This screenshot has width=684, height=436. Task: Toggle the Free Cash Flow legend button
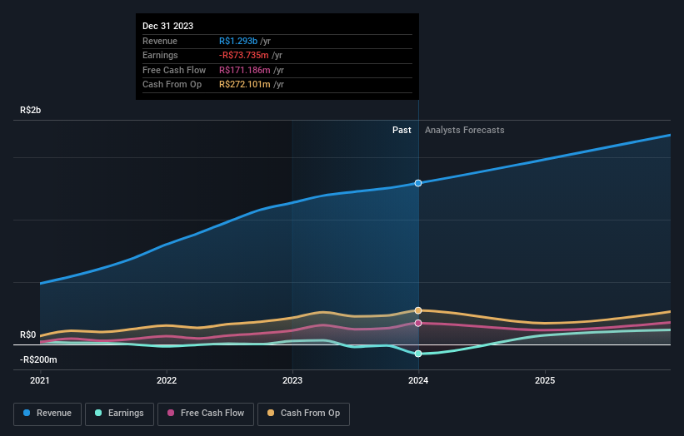(x=206, y=414)
